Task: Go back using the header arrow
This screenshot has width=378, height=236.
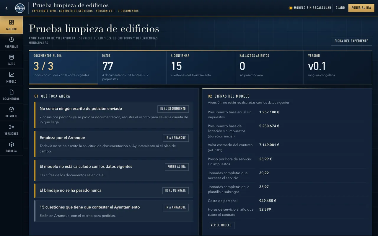Action: pyautogui.click(x=6, y=8)
